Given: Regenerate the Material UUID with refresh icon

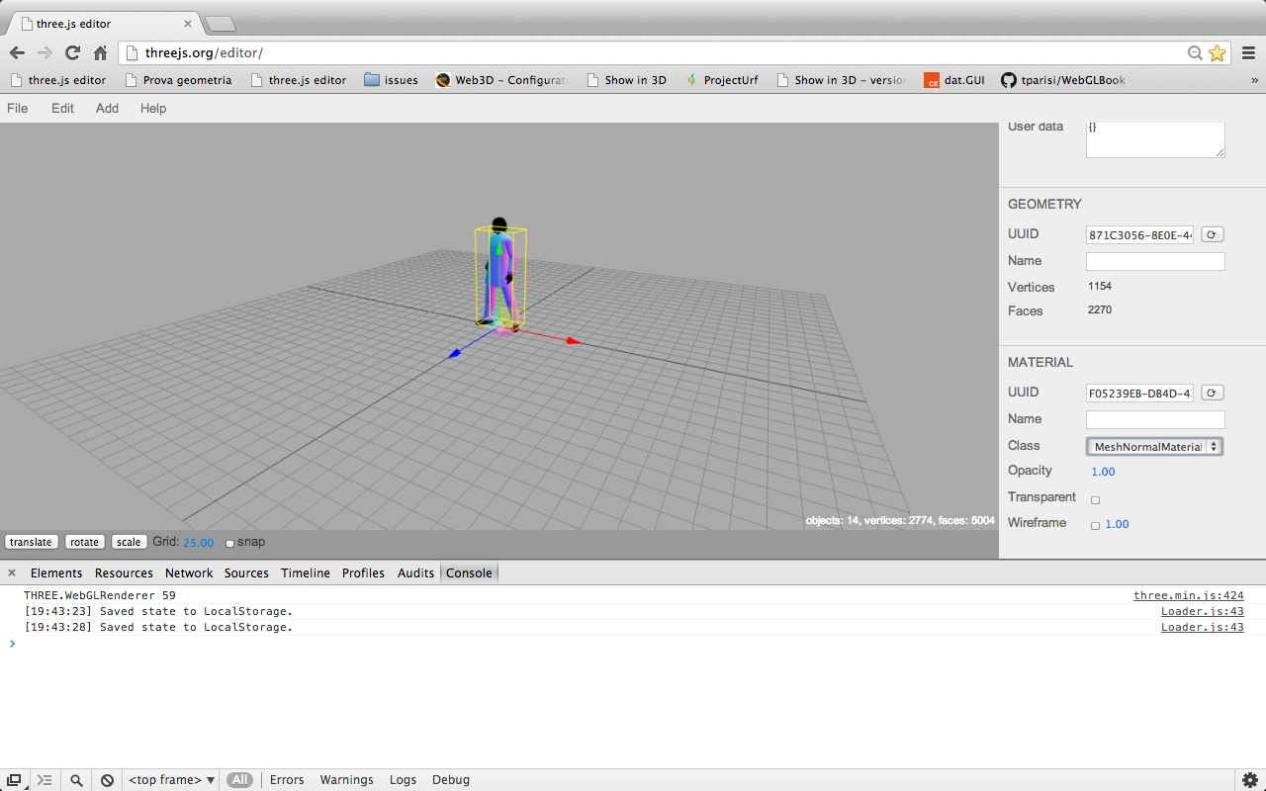Looking at the screenshot, I should [x=1213, y=393].
